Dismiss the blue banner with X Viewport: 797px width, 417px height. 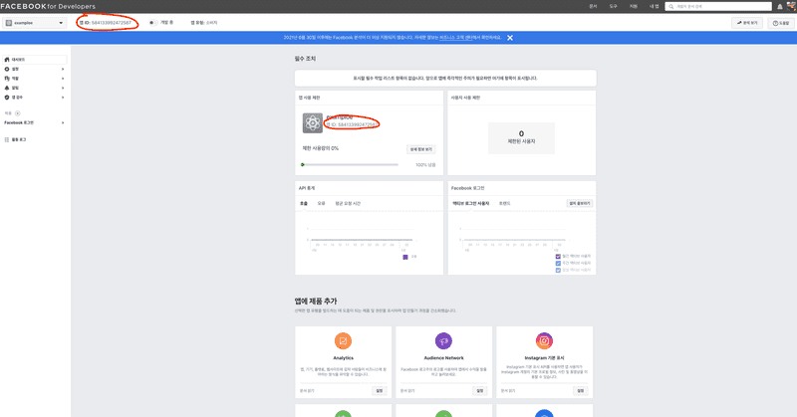(510, 38)
